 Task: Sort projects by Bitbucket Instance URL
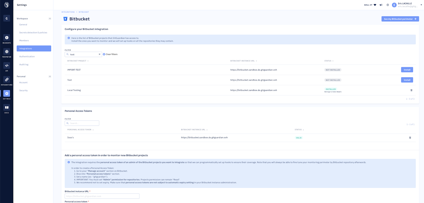click(x=244, y=61)
